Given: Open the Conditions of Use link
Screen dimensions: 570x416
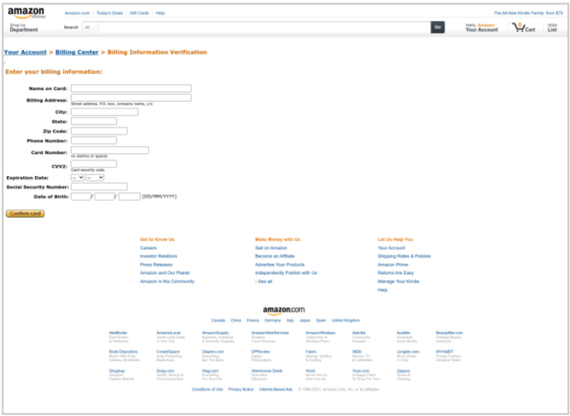Looking at the screenshot, I should click(x=207, y=390).
